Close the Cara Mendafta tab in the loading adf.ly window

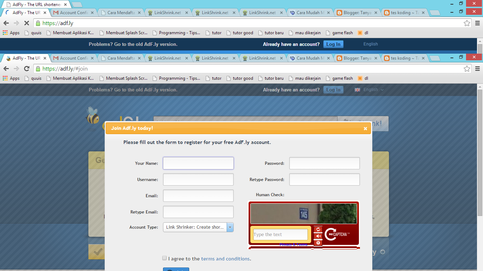[139, 13]
